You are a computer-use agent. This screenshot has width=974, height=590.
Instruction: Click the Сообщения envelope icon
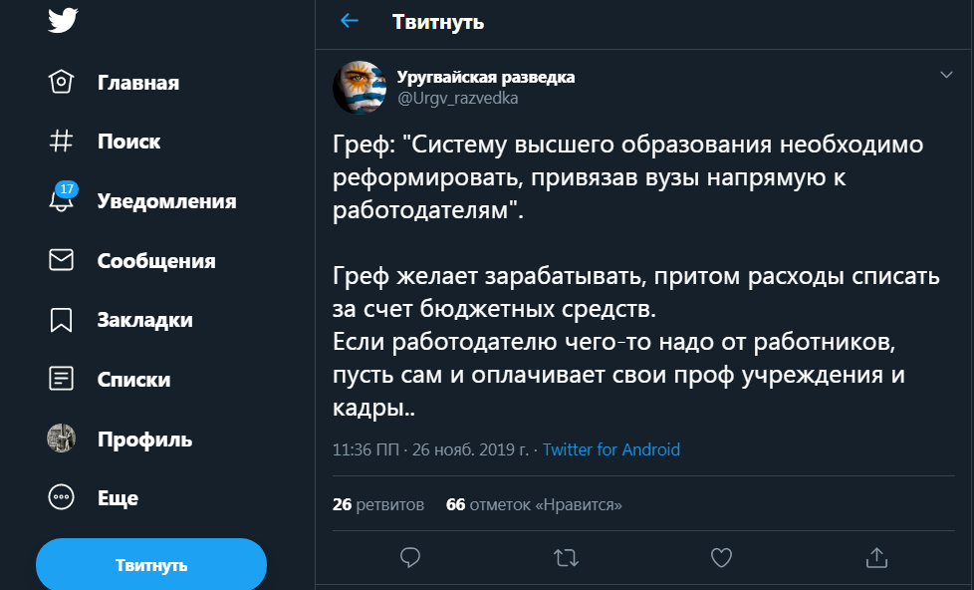[x=62, y=261]
